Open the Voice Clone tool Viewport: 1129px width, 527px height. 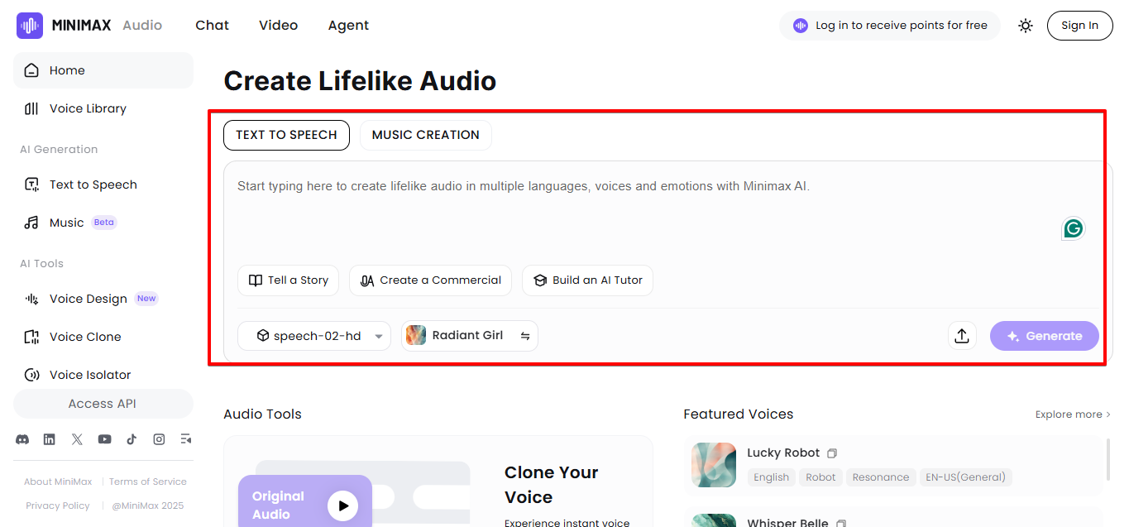tap(86, 336)
